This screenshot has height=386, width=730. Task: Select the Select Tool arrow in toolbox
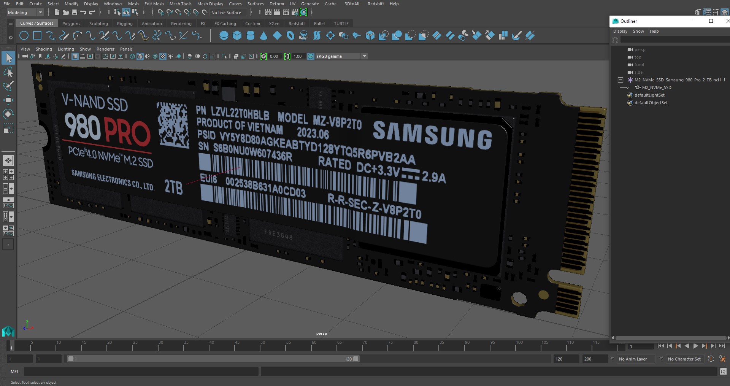click(x=8, y=58)
